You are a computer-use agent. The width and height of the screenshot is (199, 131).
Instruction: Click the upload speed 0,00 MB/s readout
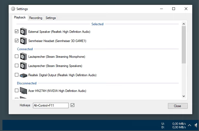click(179, 124)
